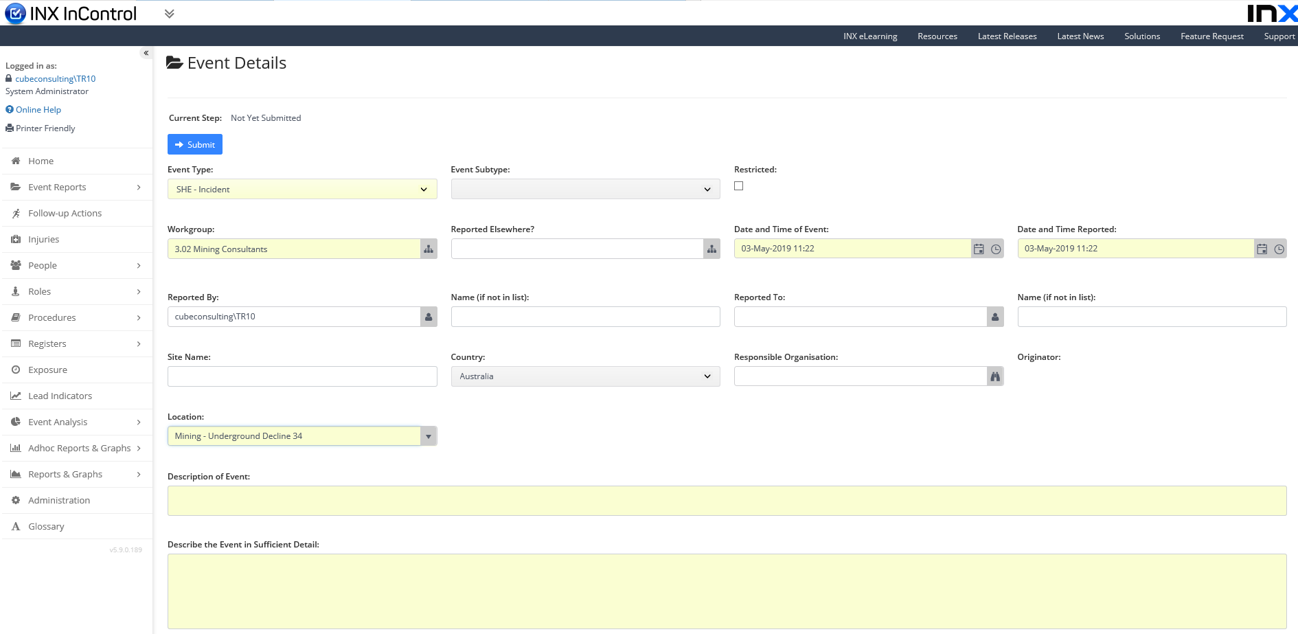This screenshot has width=1298, height=634.
Task: Open the Location dropdown arrow
Action: point(428,435)
